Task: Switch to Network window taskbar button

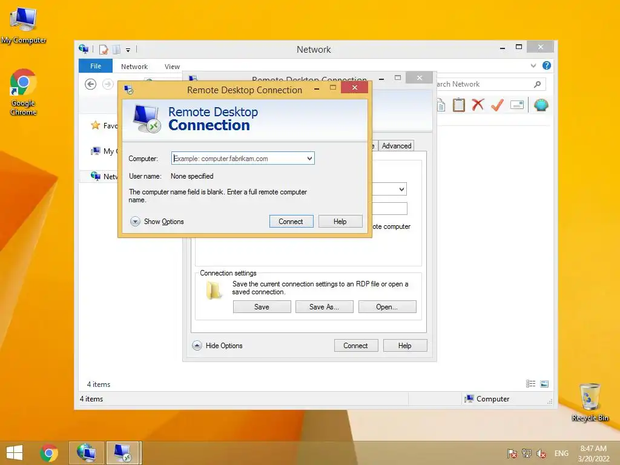Action: point(87,453)
